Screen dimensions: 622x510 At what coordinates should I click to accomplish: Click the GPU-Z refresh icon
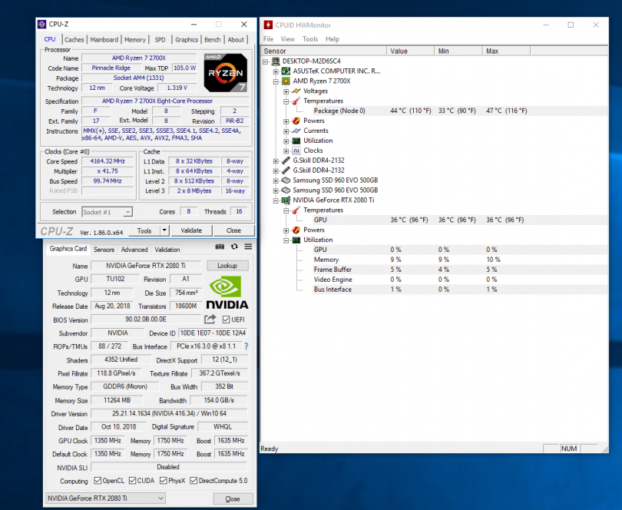click(x=234, y=247)
